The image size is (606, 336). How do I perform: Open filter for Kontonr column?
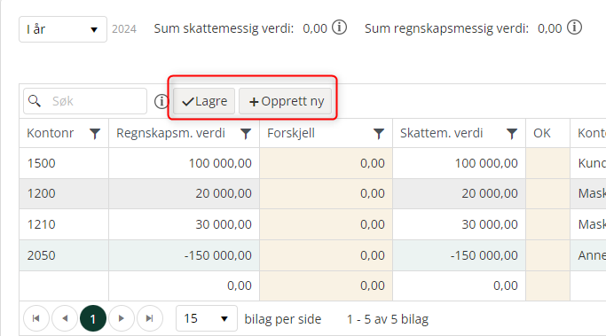pyautogui.click(x=95, y=134)
